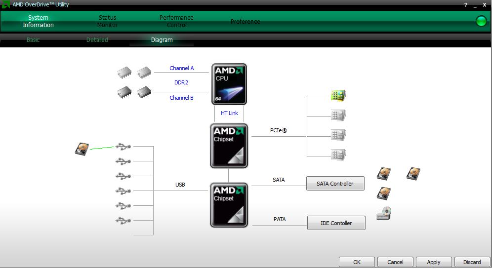Click the Channel A link label
This screenshot has width=492, height=269.
(x=182, y=68)
